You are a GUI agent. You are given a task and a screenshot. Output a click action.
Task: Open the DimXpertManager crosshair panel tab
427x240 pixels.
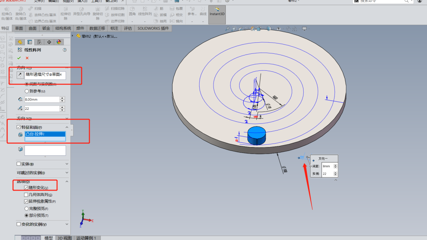[49, 42]
